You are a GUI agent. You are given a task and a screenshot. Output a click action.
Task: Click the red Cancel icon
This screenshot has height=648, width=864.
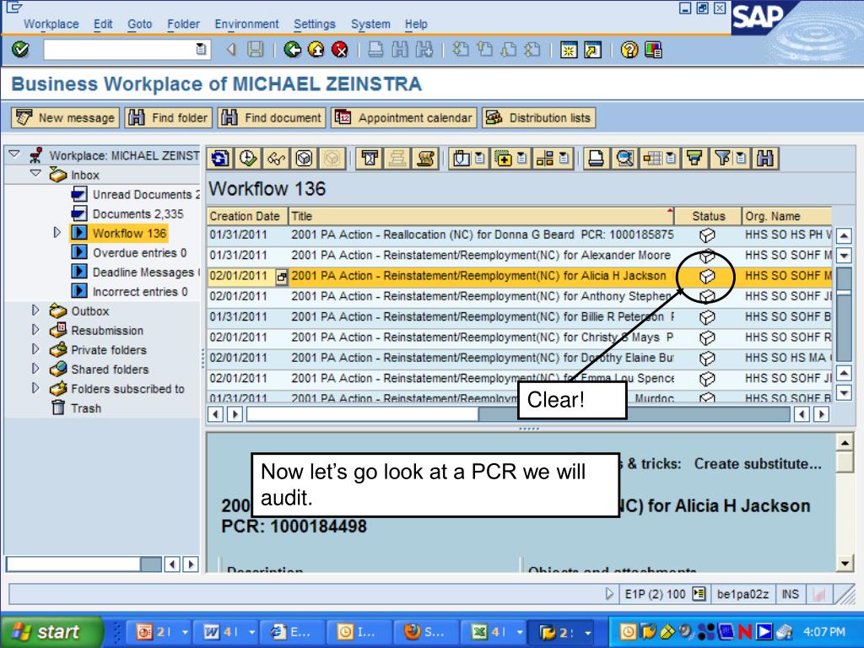point(340,50)
